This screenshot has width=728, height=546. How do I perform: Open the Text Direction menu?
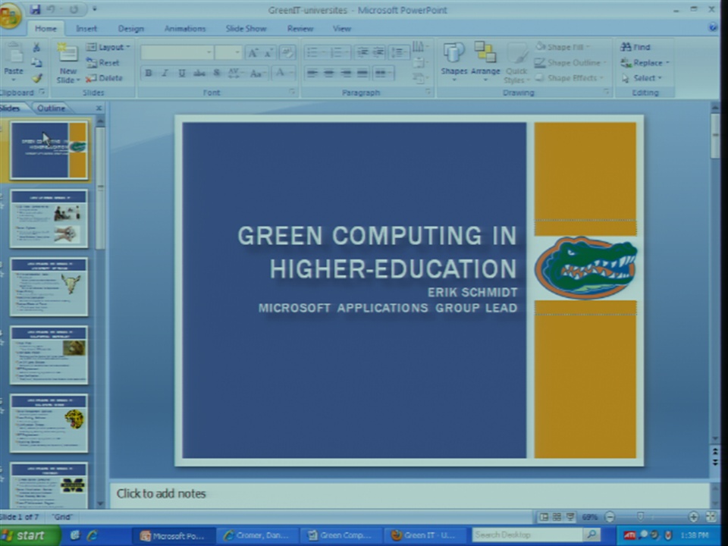[419, 46]
